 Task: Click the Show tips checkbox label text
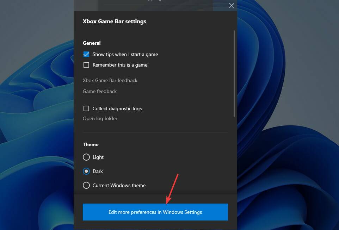(125, 54)
